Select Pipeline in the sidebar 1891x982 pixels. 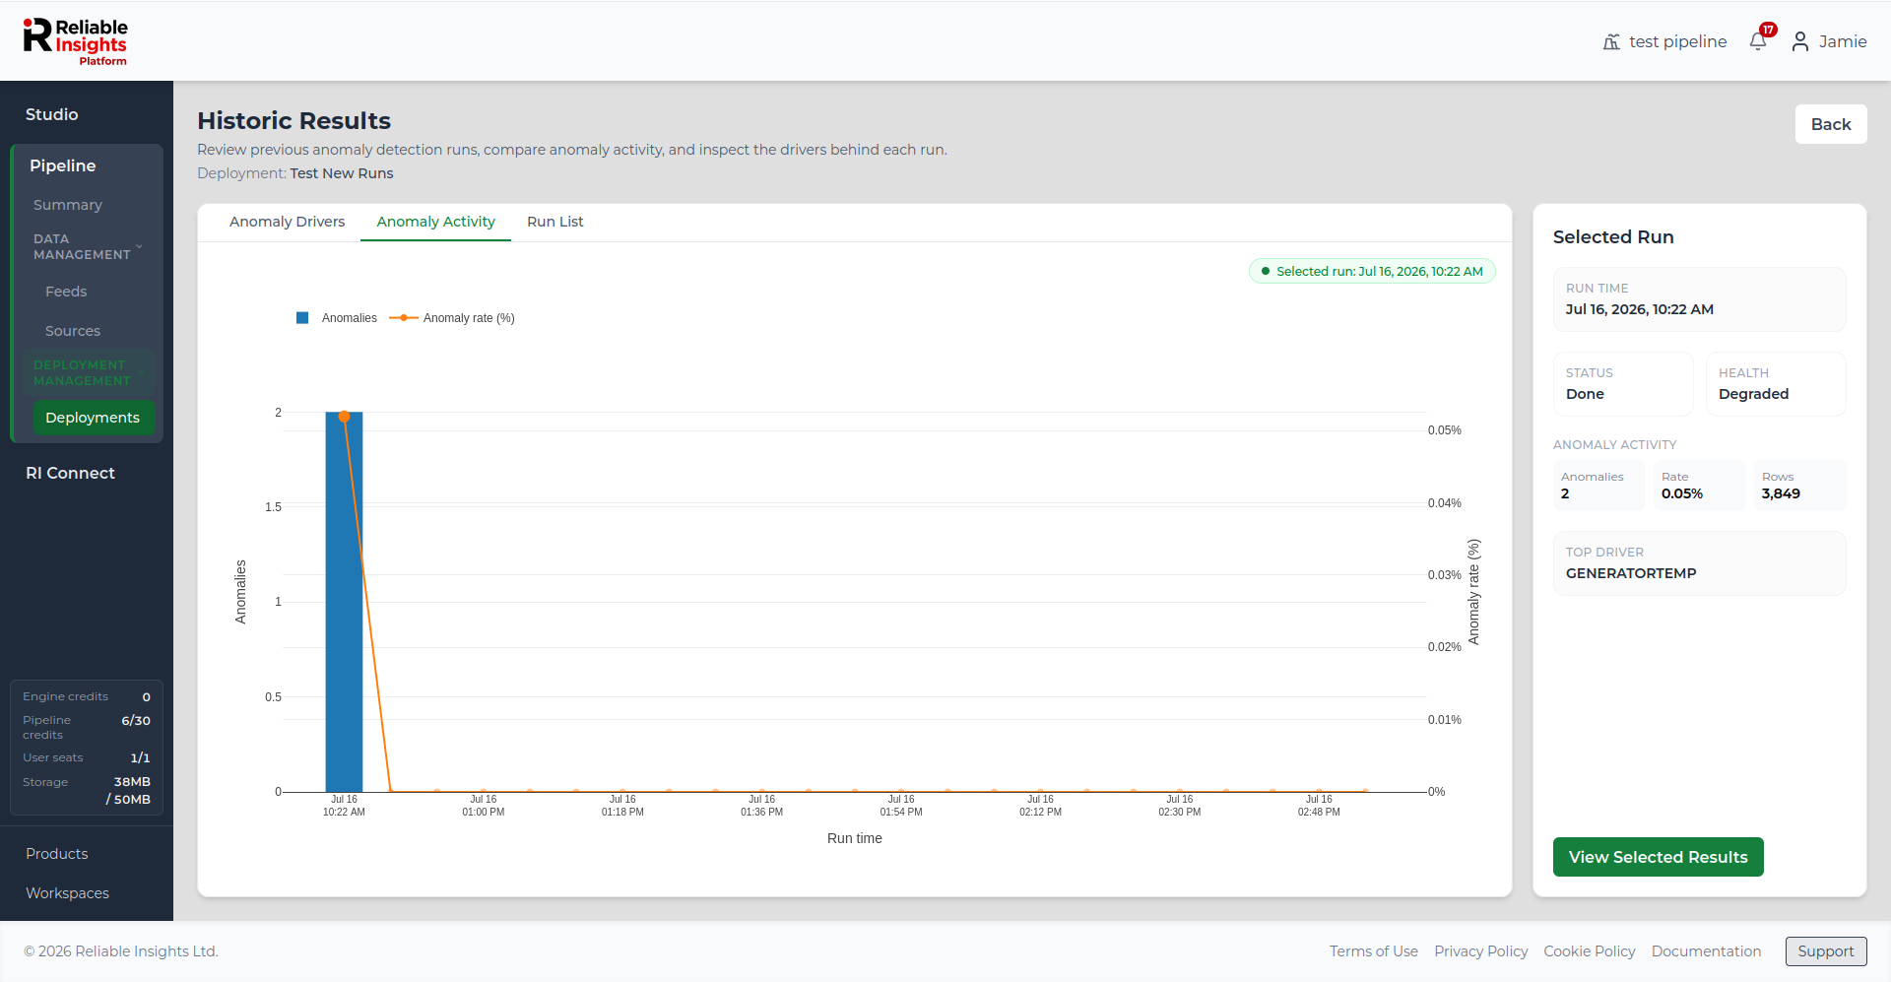coord(62,165)
